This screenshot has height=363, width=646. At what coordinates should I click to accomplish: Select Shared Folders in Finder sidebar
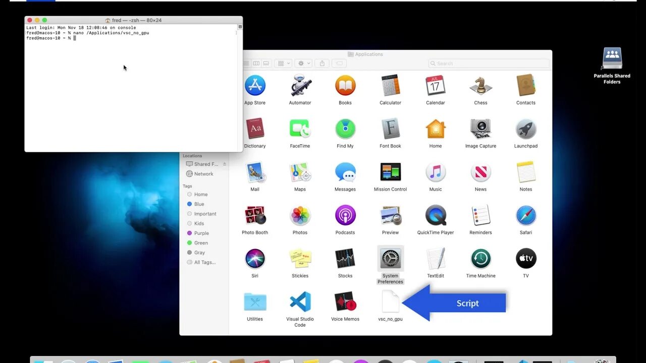202,164
